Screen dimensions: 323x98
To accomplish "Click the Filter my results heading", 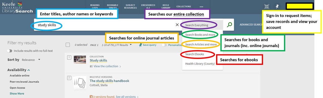I will pos(22,43).
